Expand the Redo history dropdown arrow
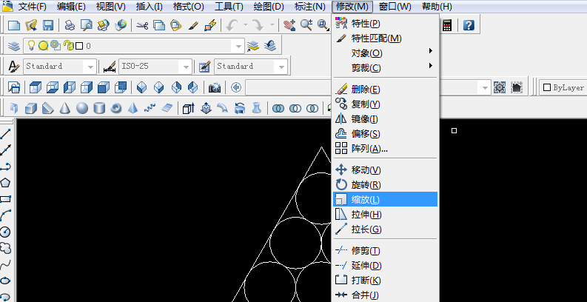 click(x=272, y=25)
